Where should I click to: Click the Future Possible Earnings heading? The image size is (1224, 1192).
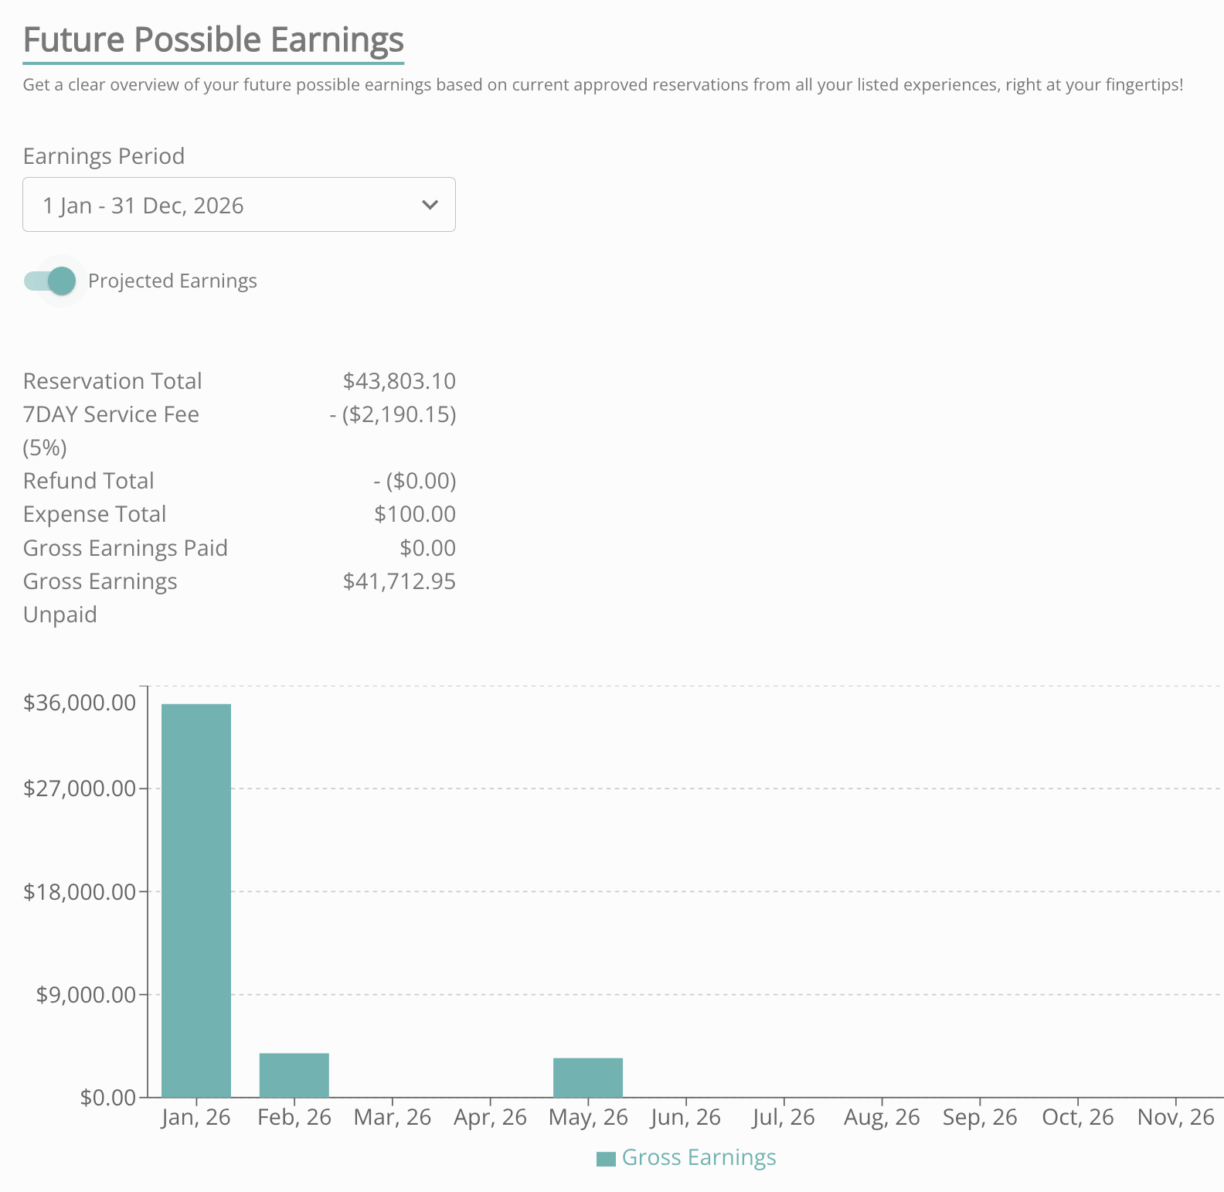[213, 40]
